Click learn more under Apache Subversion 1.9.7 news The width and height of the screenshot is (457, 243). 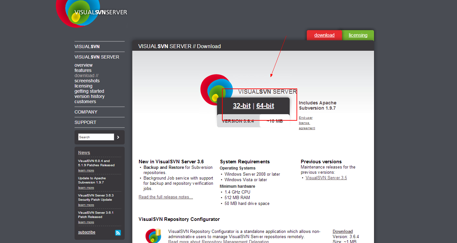(86, 188)
